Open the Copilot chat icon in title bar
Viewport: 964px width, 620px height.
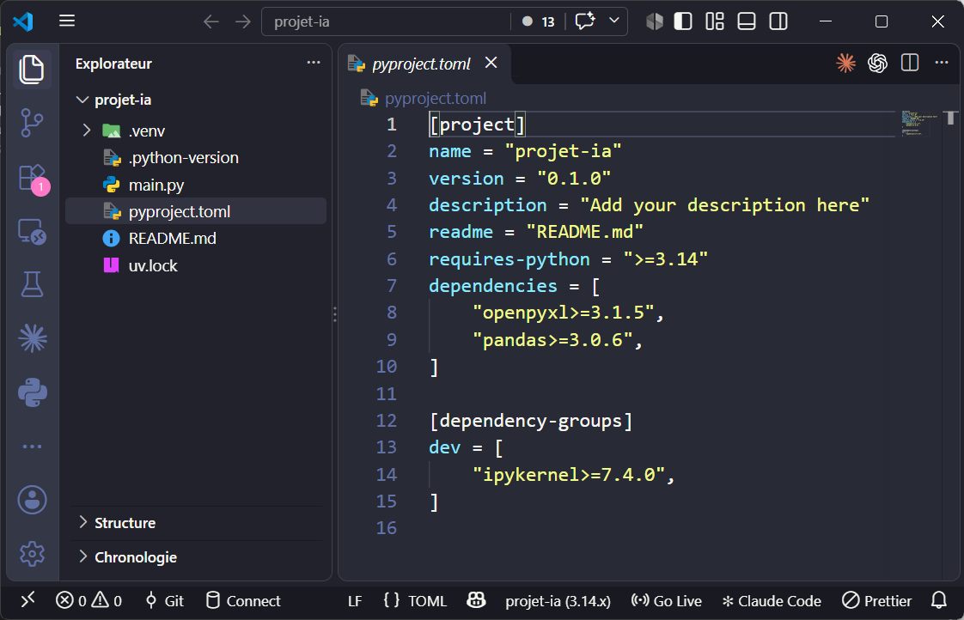[584, 21]
